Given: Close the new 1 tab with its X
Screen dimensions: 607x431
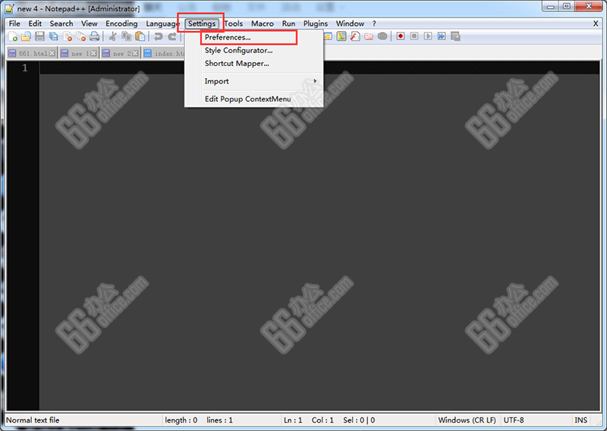Looking at the screenshot, I should point(93,53).
